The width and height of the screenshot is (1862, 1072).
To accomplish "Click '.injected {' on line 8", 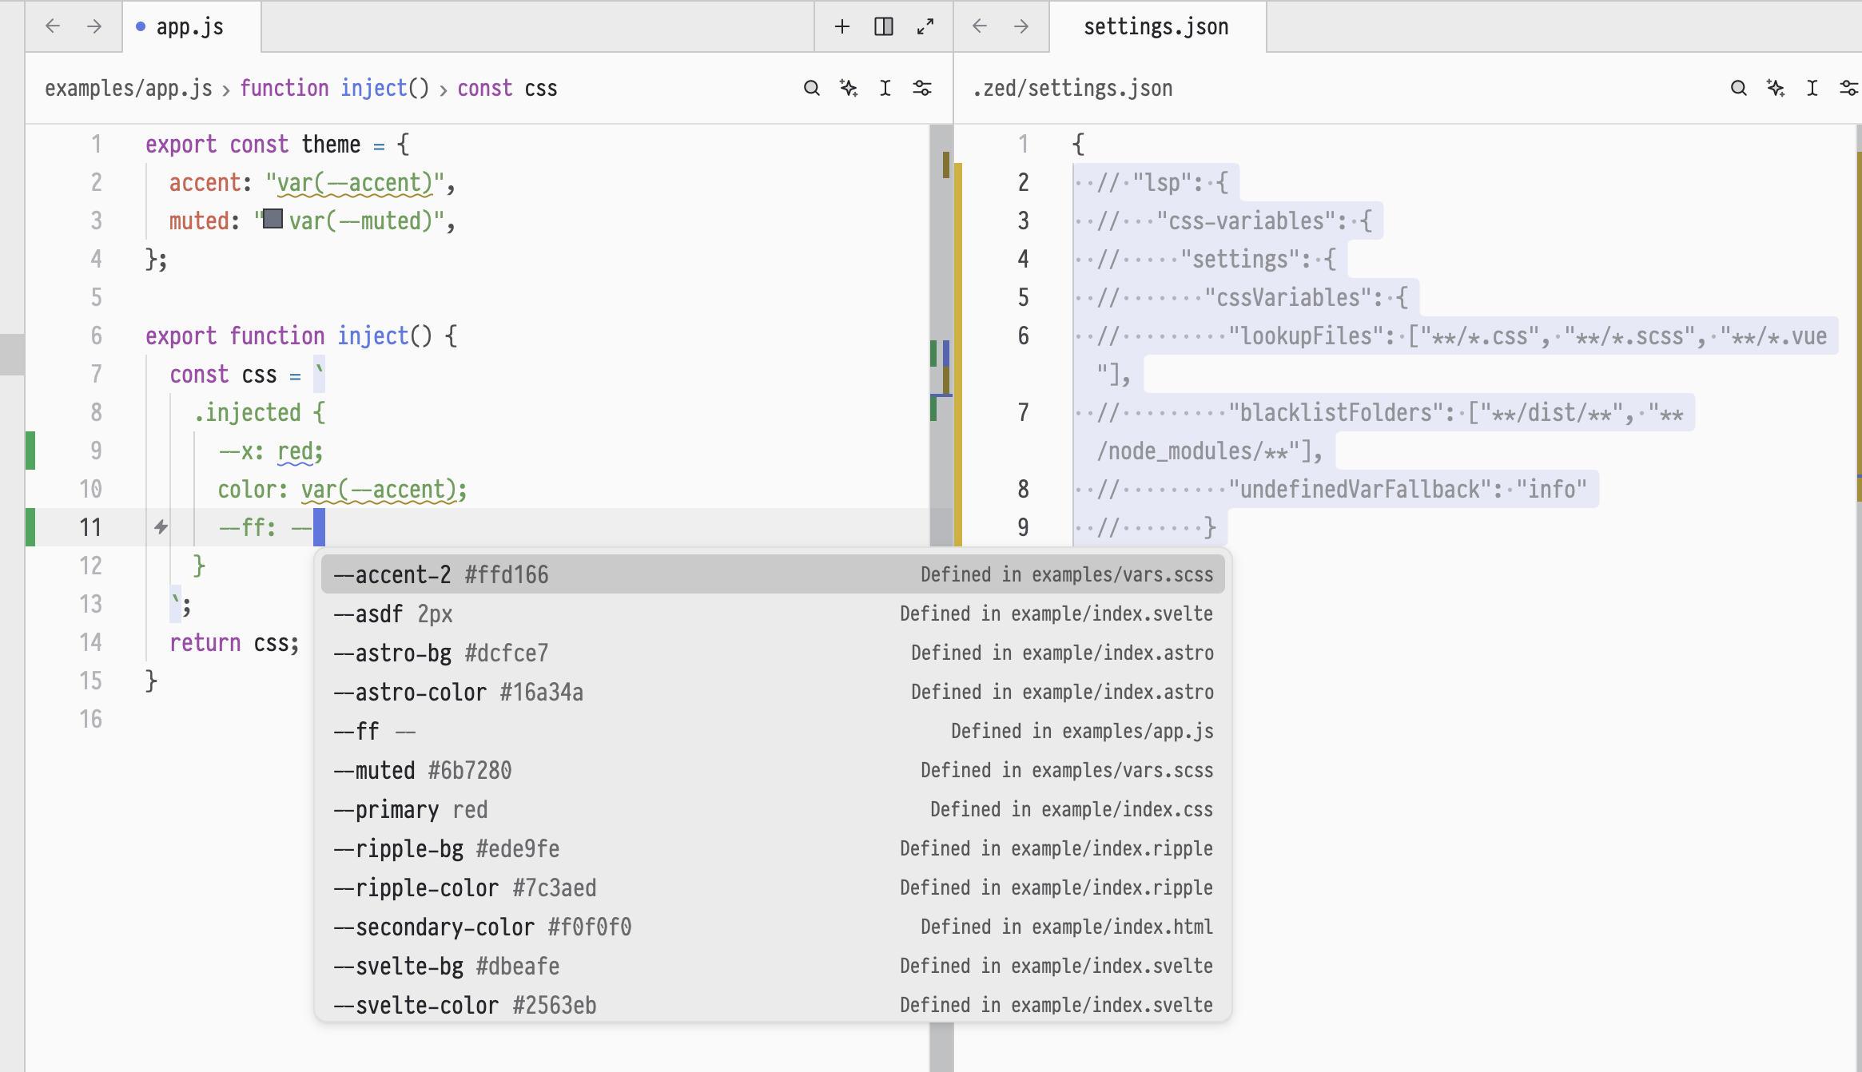I will [x=260, y=413].
